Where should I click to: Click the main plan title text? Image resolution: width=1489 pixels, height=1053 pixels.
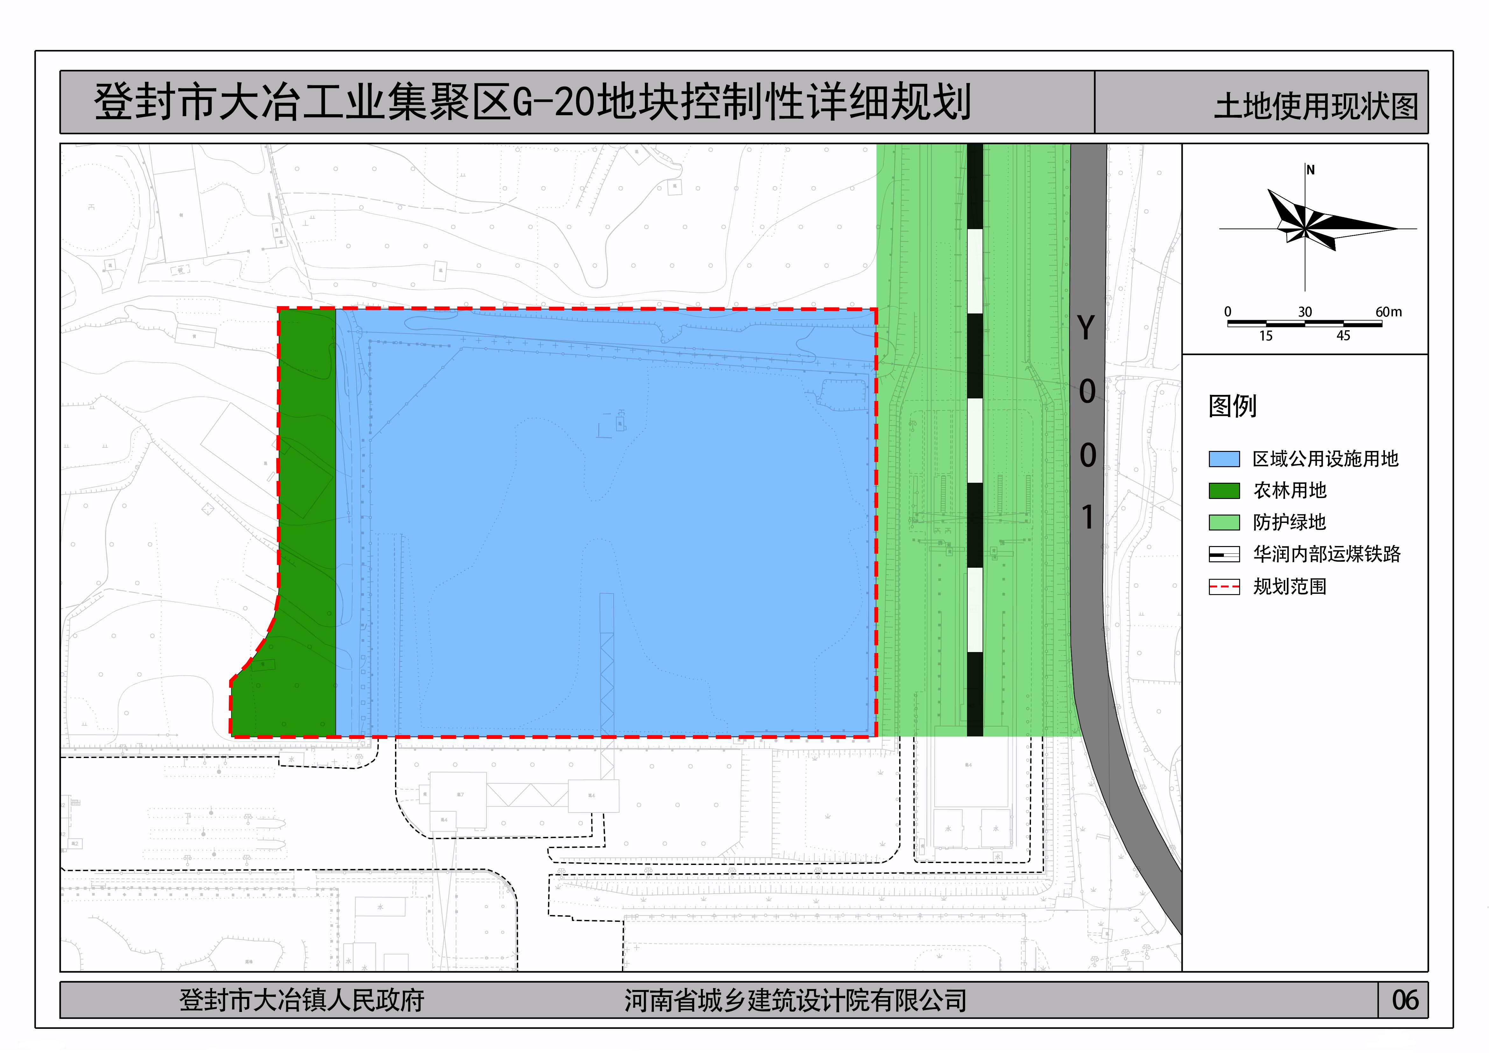coord(532,102)
